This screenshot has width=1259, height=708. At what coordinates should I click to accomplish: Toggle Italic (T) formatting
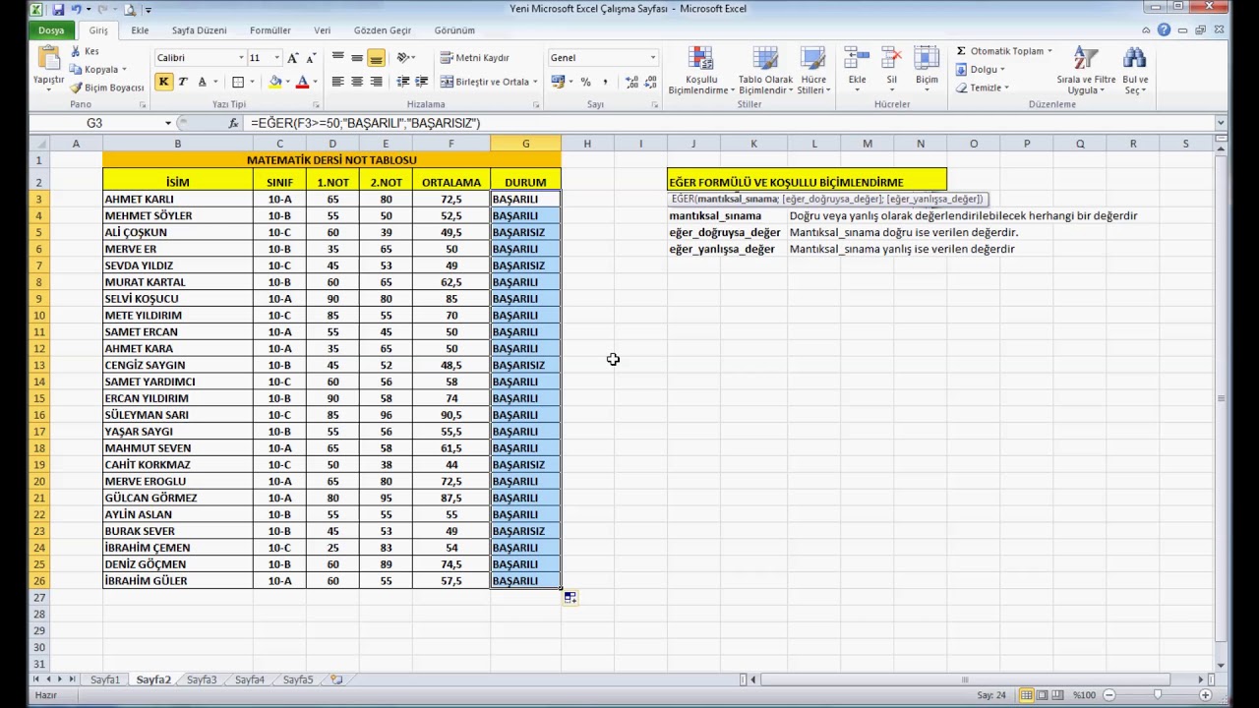pyautogui.click(x=183, y=82)
